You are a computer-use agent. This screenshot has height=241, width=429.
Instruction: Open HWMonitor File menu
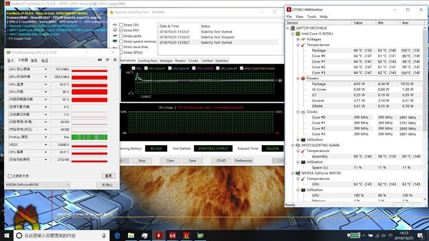pyautogui.click(x=289, y=17)
